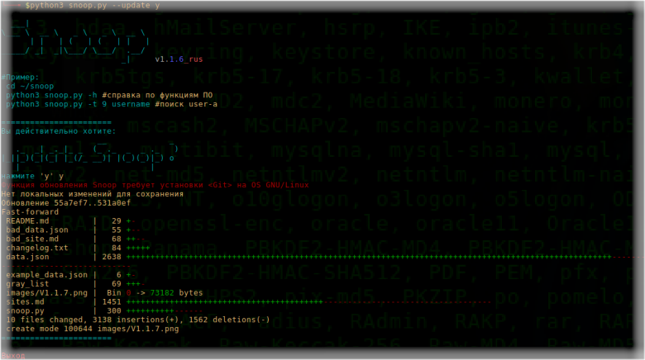The image size is (645, 360).
Task: Click the cd ~/snoop example line
Action: 30,87
